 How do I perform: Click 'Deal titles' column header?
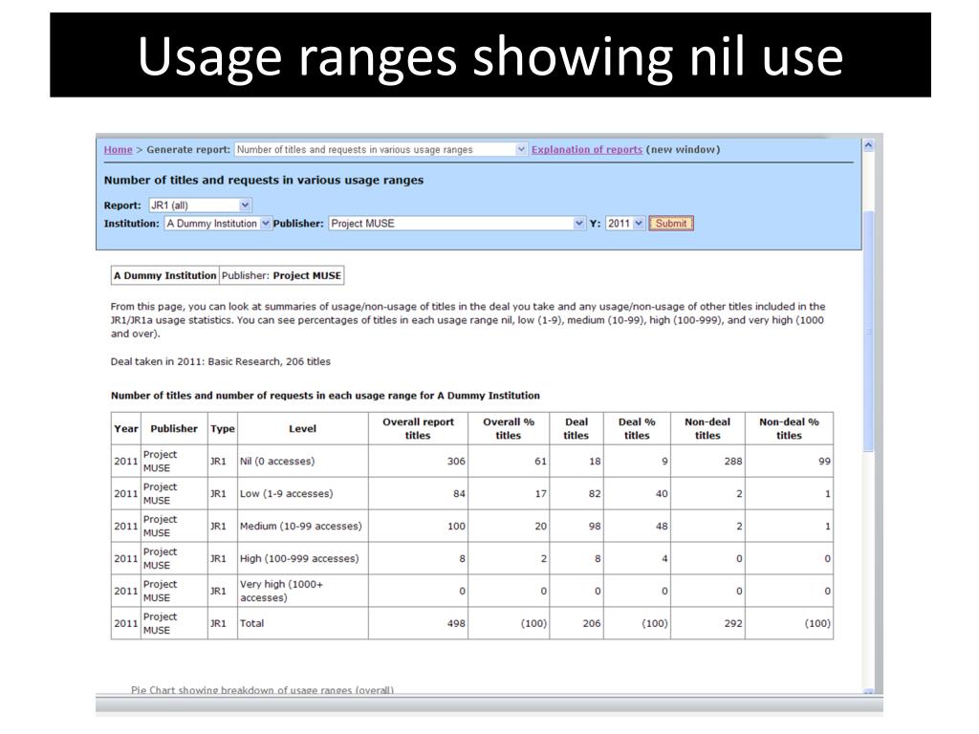click(x=577, y=429)
